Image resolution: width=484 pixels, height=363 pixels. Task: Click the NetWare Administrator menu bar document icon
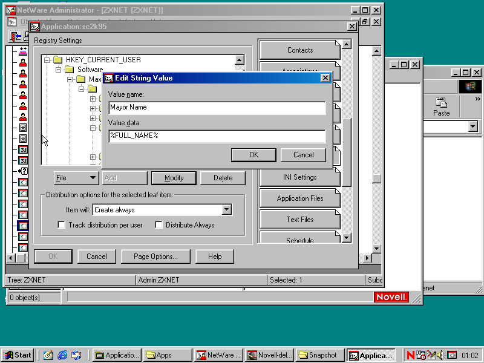tap(11, 22)
